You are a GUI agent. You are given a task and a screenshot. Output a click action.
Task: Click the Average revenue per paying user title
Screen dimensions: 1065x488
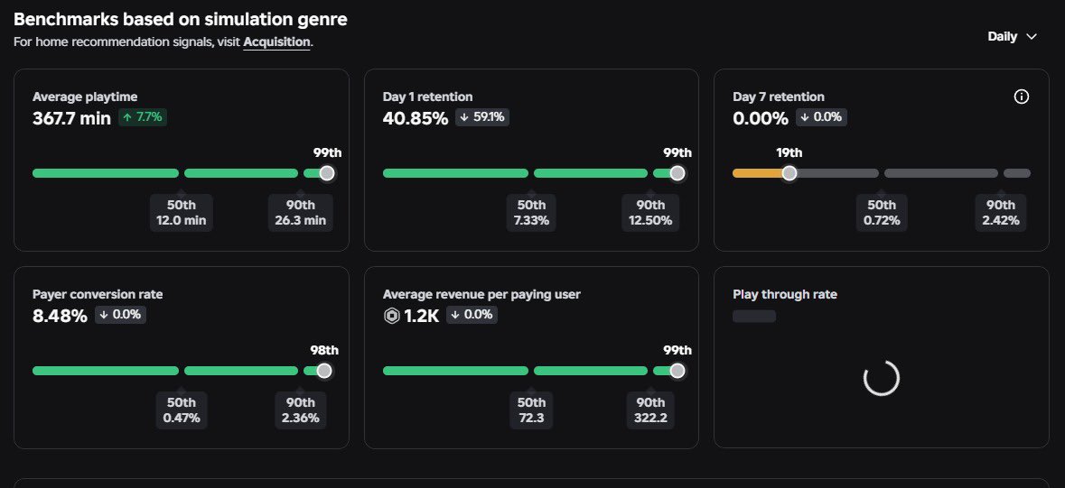point(481,294)
